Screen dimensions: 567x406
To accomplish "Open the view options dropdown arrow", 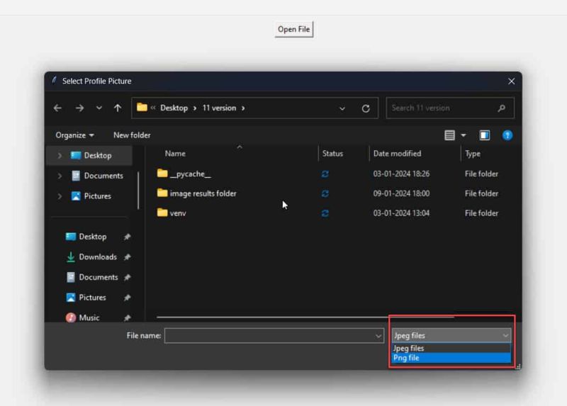I will coord(464,135).
